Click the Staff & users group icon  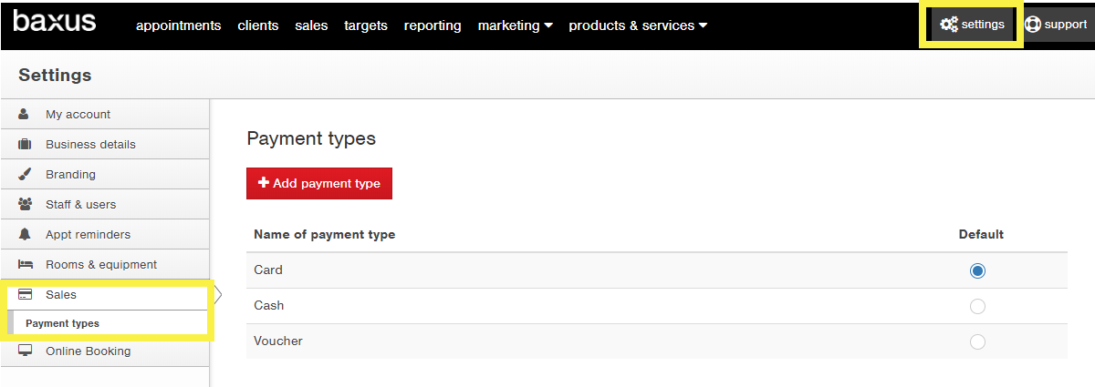pyautogui.click(x=26, y=204)
